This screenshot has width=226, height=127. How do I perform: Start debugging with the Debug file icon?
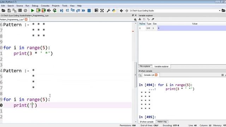pyautogui.click(x=61, y=11)
